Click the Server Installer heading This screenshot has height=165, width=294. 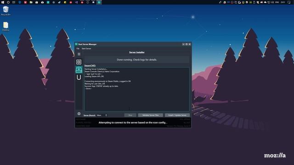137,52
